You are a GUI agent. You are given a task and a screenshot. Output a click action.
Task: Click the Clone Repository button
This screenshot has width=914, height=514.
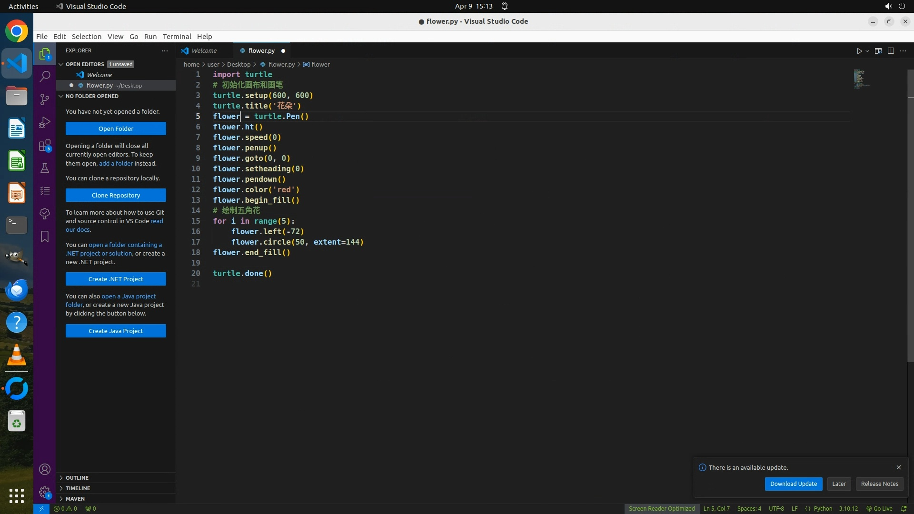pos(116,195)
